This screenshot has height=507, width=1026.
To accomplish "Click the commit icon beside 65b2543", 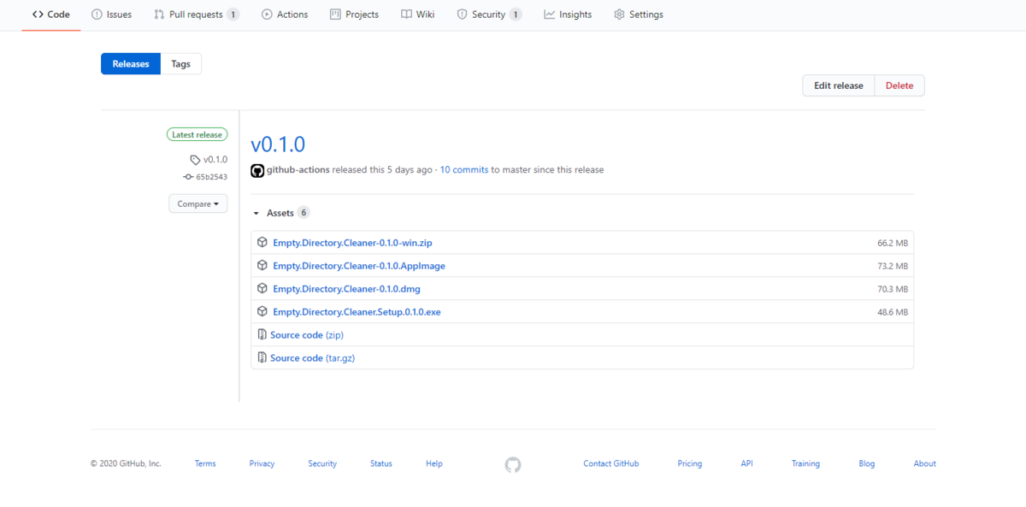I will tap(188, 177).
